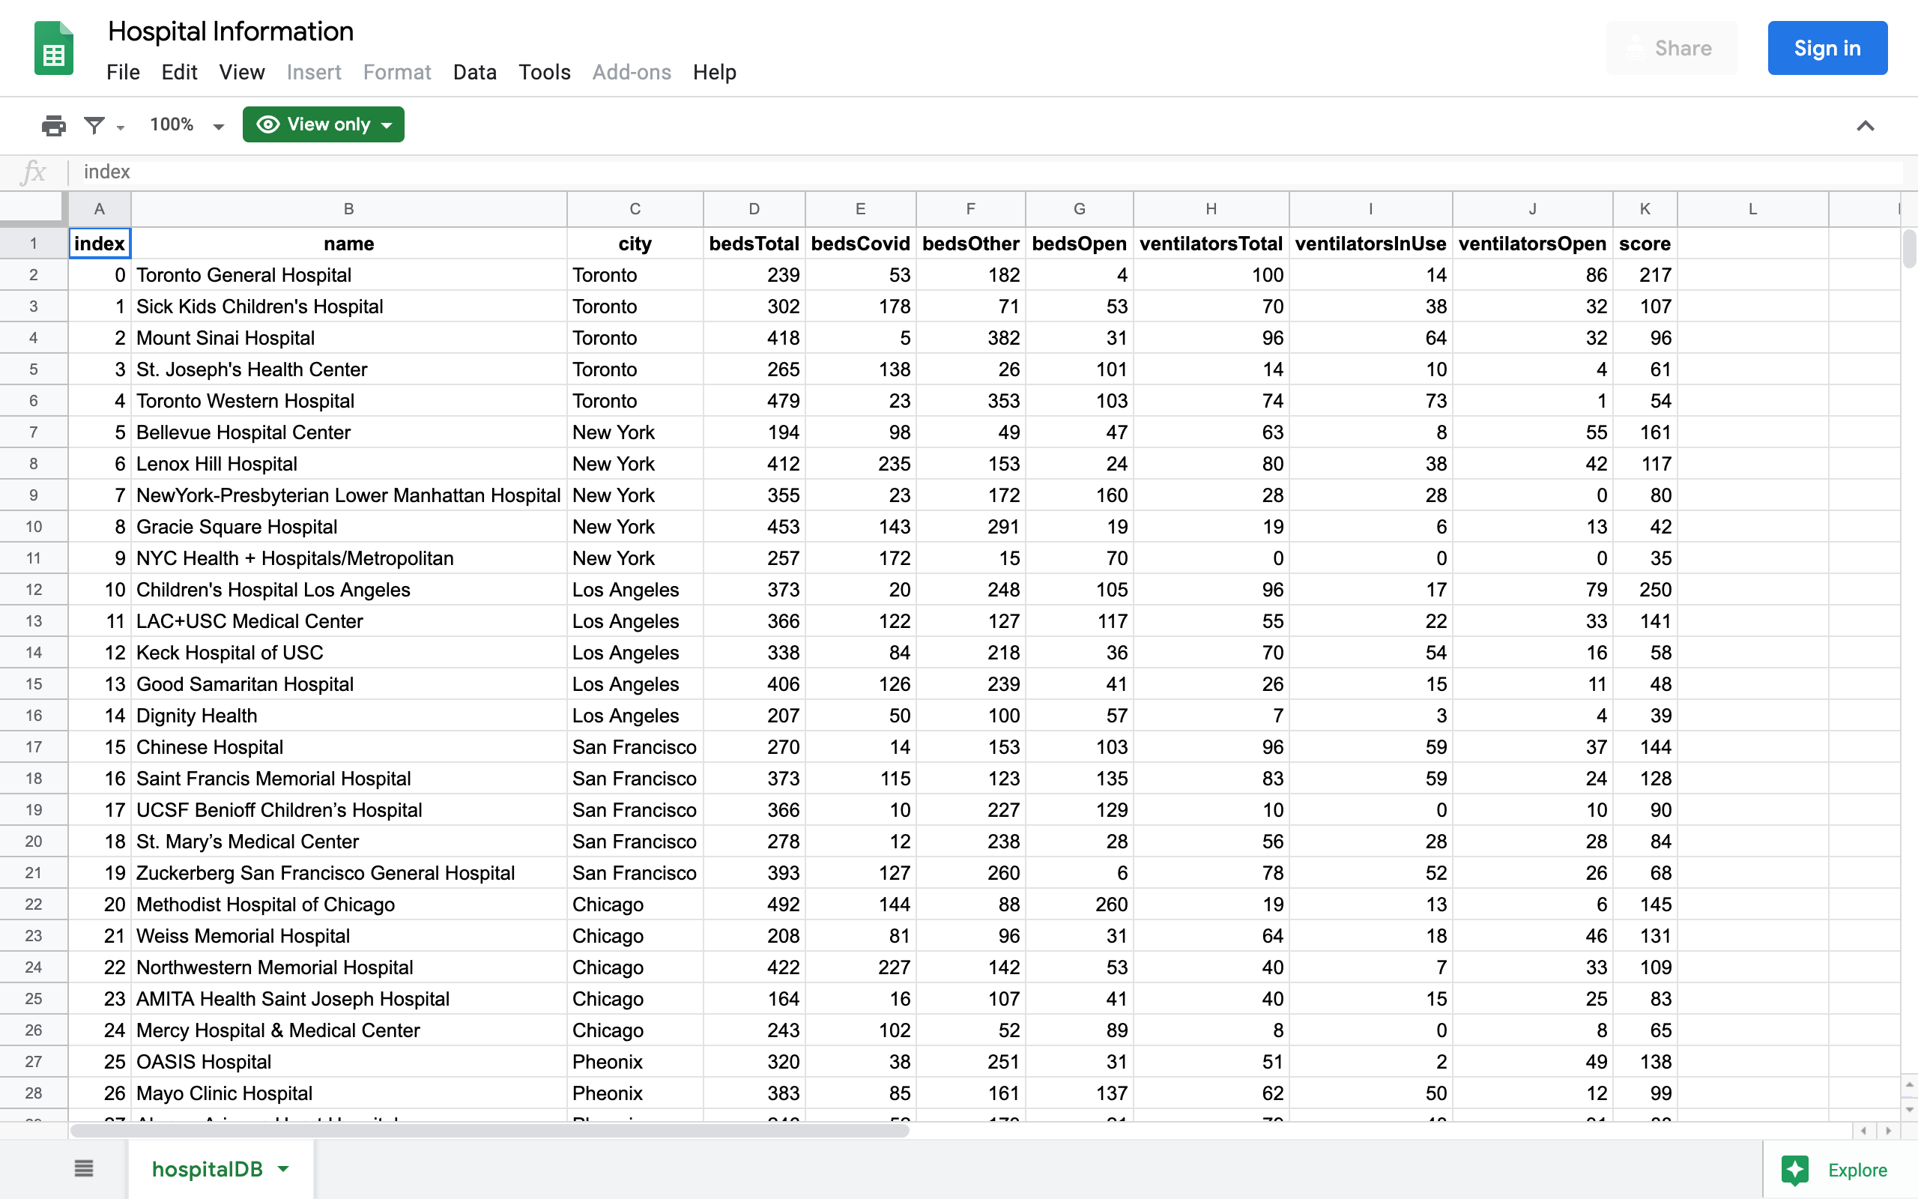
Task: Select column B header
Action: pos(348,208)
